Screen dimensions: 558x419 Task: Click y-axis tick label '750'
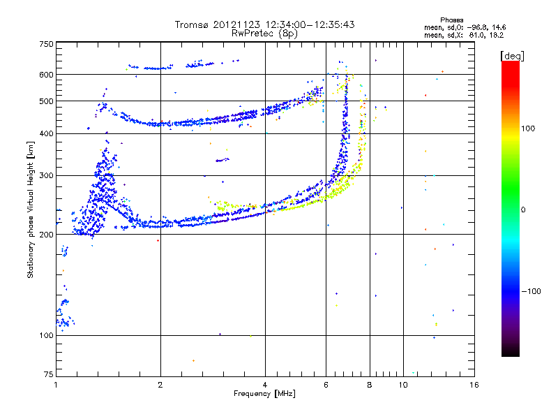46,44
